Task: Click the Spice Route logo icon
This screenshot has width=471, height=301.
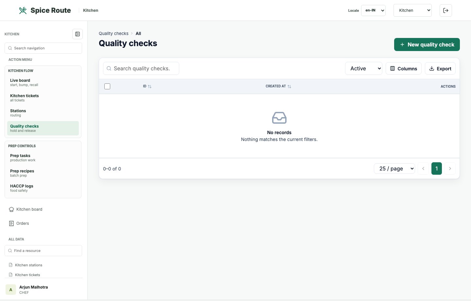Action: 23,10
